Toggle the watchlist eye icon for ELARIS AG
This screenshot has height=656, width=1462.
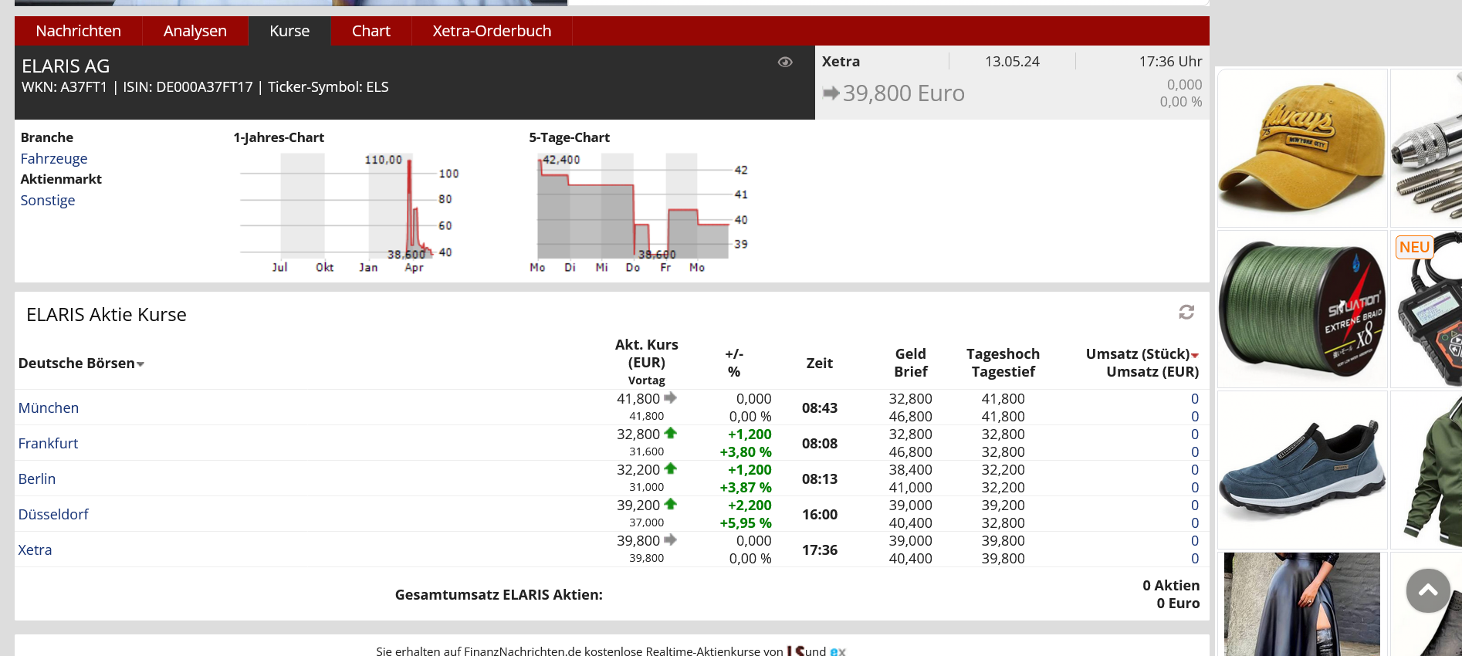click(785, 63)
